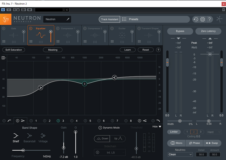226x160 pixels.
Task: Select the Gate module tab
Action: click(14, 35)
